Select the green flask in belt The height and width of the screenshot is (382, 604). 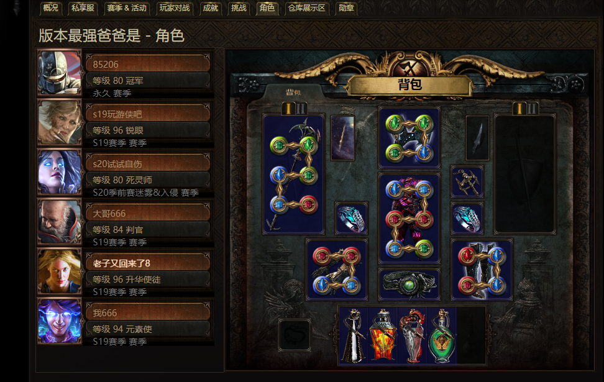coord(441,336)
